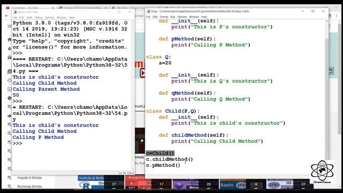Maximize the Python Shell window
The height and width of the screenshot is (193, 343).
coord(119,12)
